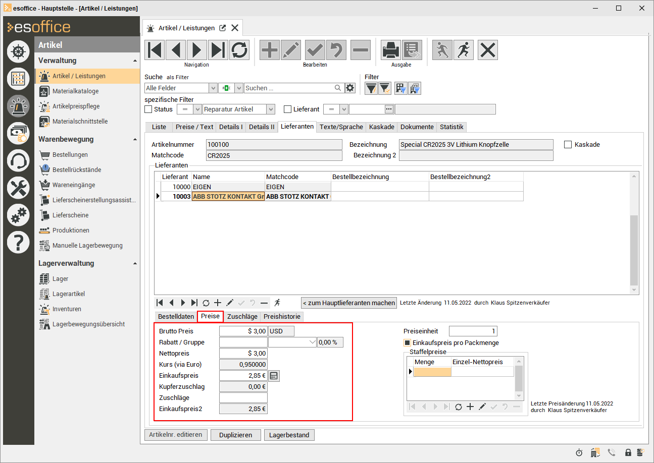The width and height of the screenshot is (654, 463).
Task: Click the headset support icon in the sidebar
Action: (x=18, y=161)
